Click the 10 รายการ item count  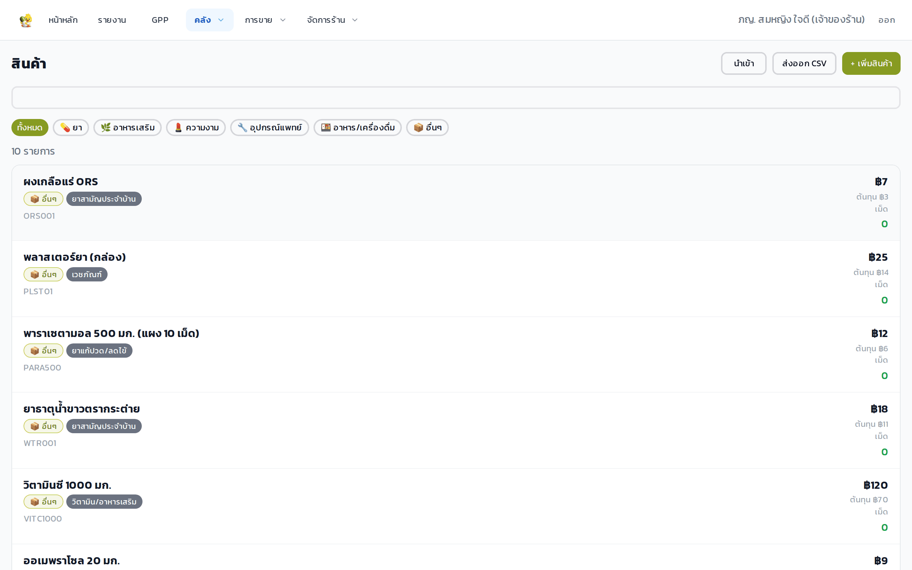point(33,151)
